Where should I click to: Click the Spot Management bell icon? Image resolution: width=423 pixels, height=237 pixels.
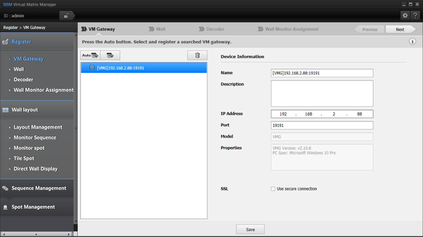(5, 207)
